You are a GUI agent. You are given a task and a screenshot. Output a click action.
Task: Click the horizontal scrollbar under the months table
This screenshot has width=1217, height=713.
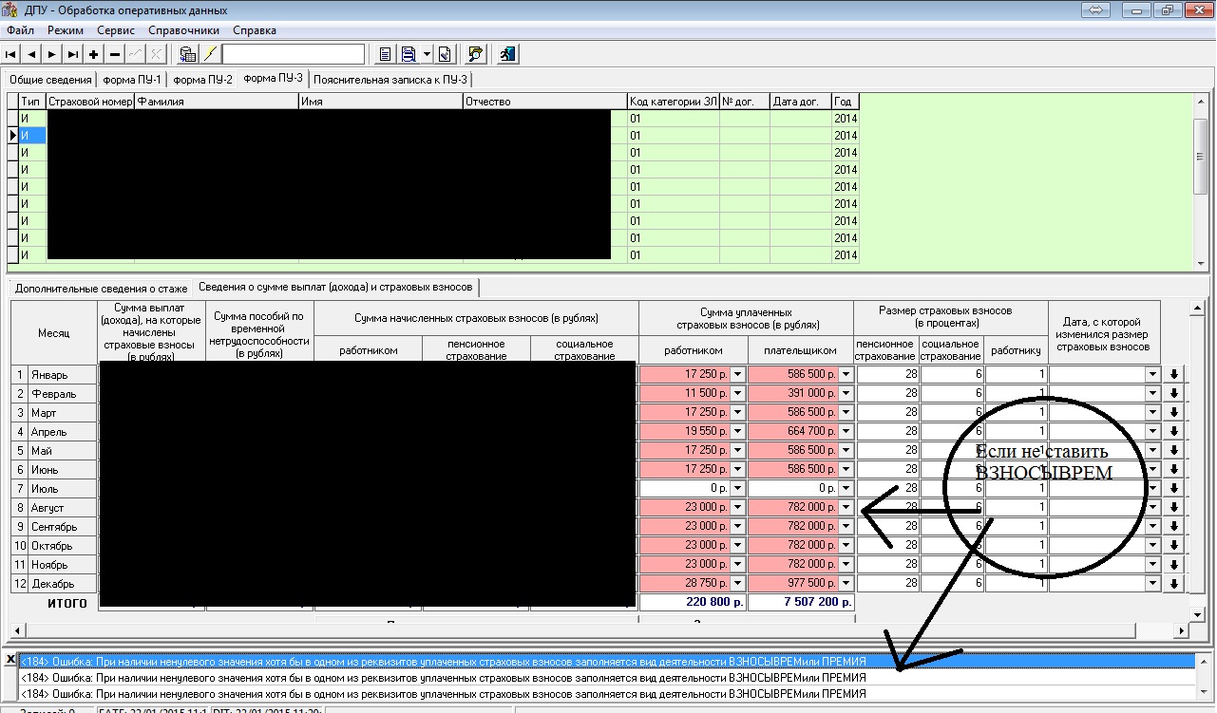(599, 630)
